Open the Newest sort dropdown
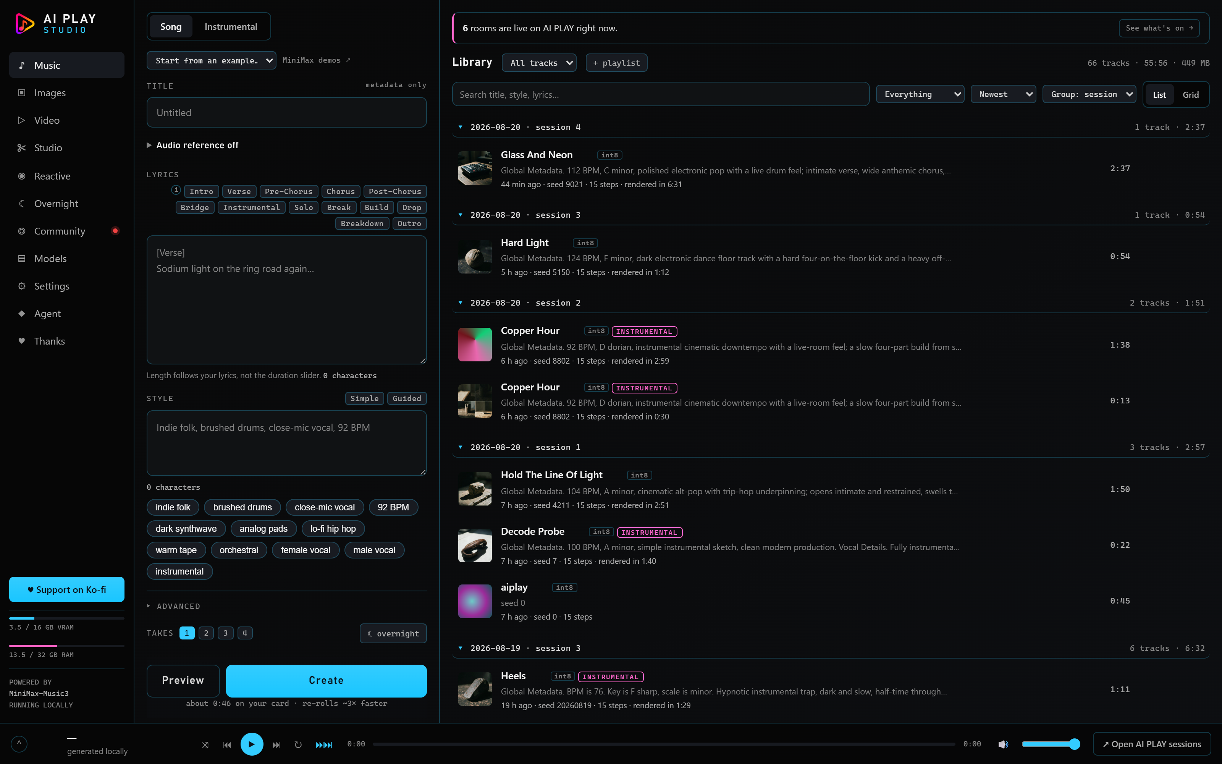The image size is (1222, 764). 1003,94
